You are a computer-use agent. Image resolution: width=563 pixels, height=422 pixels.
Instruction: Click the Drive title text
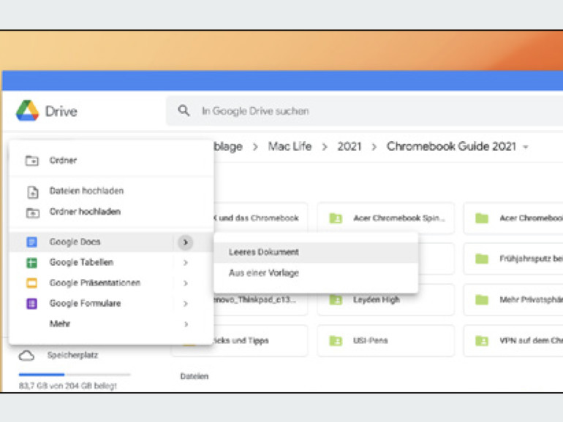61,111
